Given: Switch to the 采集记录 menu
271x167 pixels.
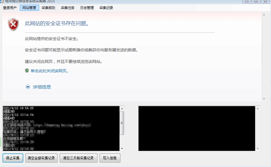Looking at the screenshot, I should click(x=106, y=8).
